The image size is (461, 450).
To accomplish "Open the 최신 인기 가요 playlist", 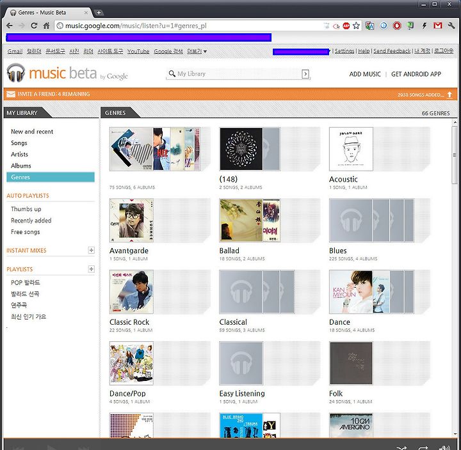I will pos(29,317).
